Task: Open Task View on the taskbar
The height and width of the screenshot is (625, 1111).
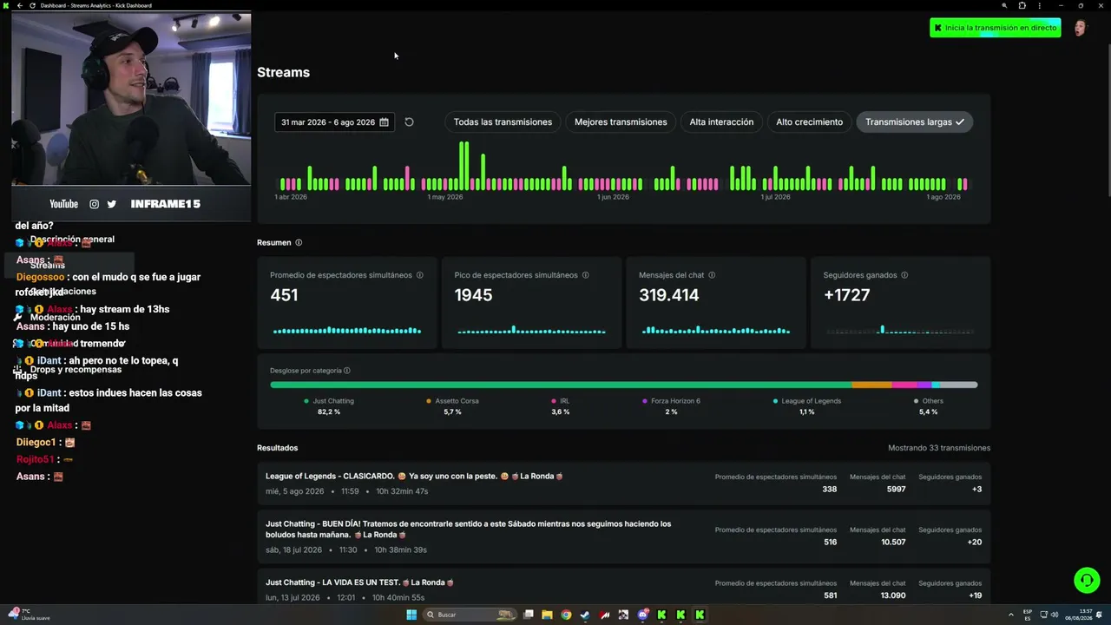Action: point(528,615)
